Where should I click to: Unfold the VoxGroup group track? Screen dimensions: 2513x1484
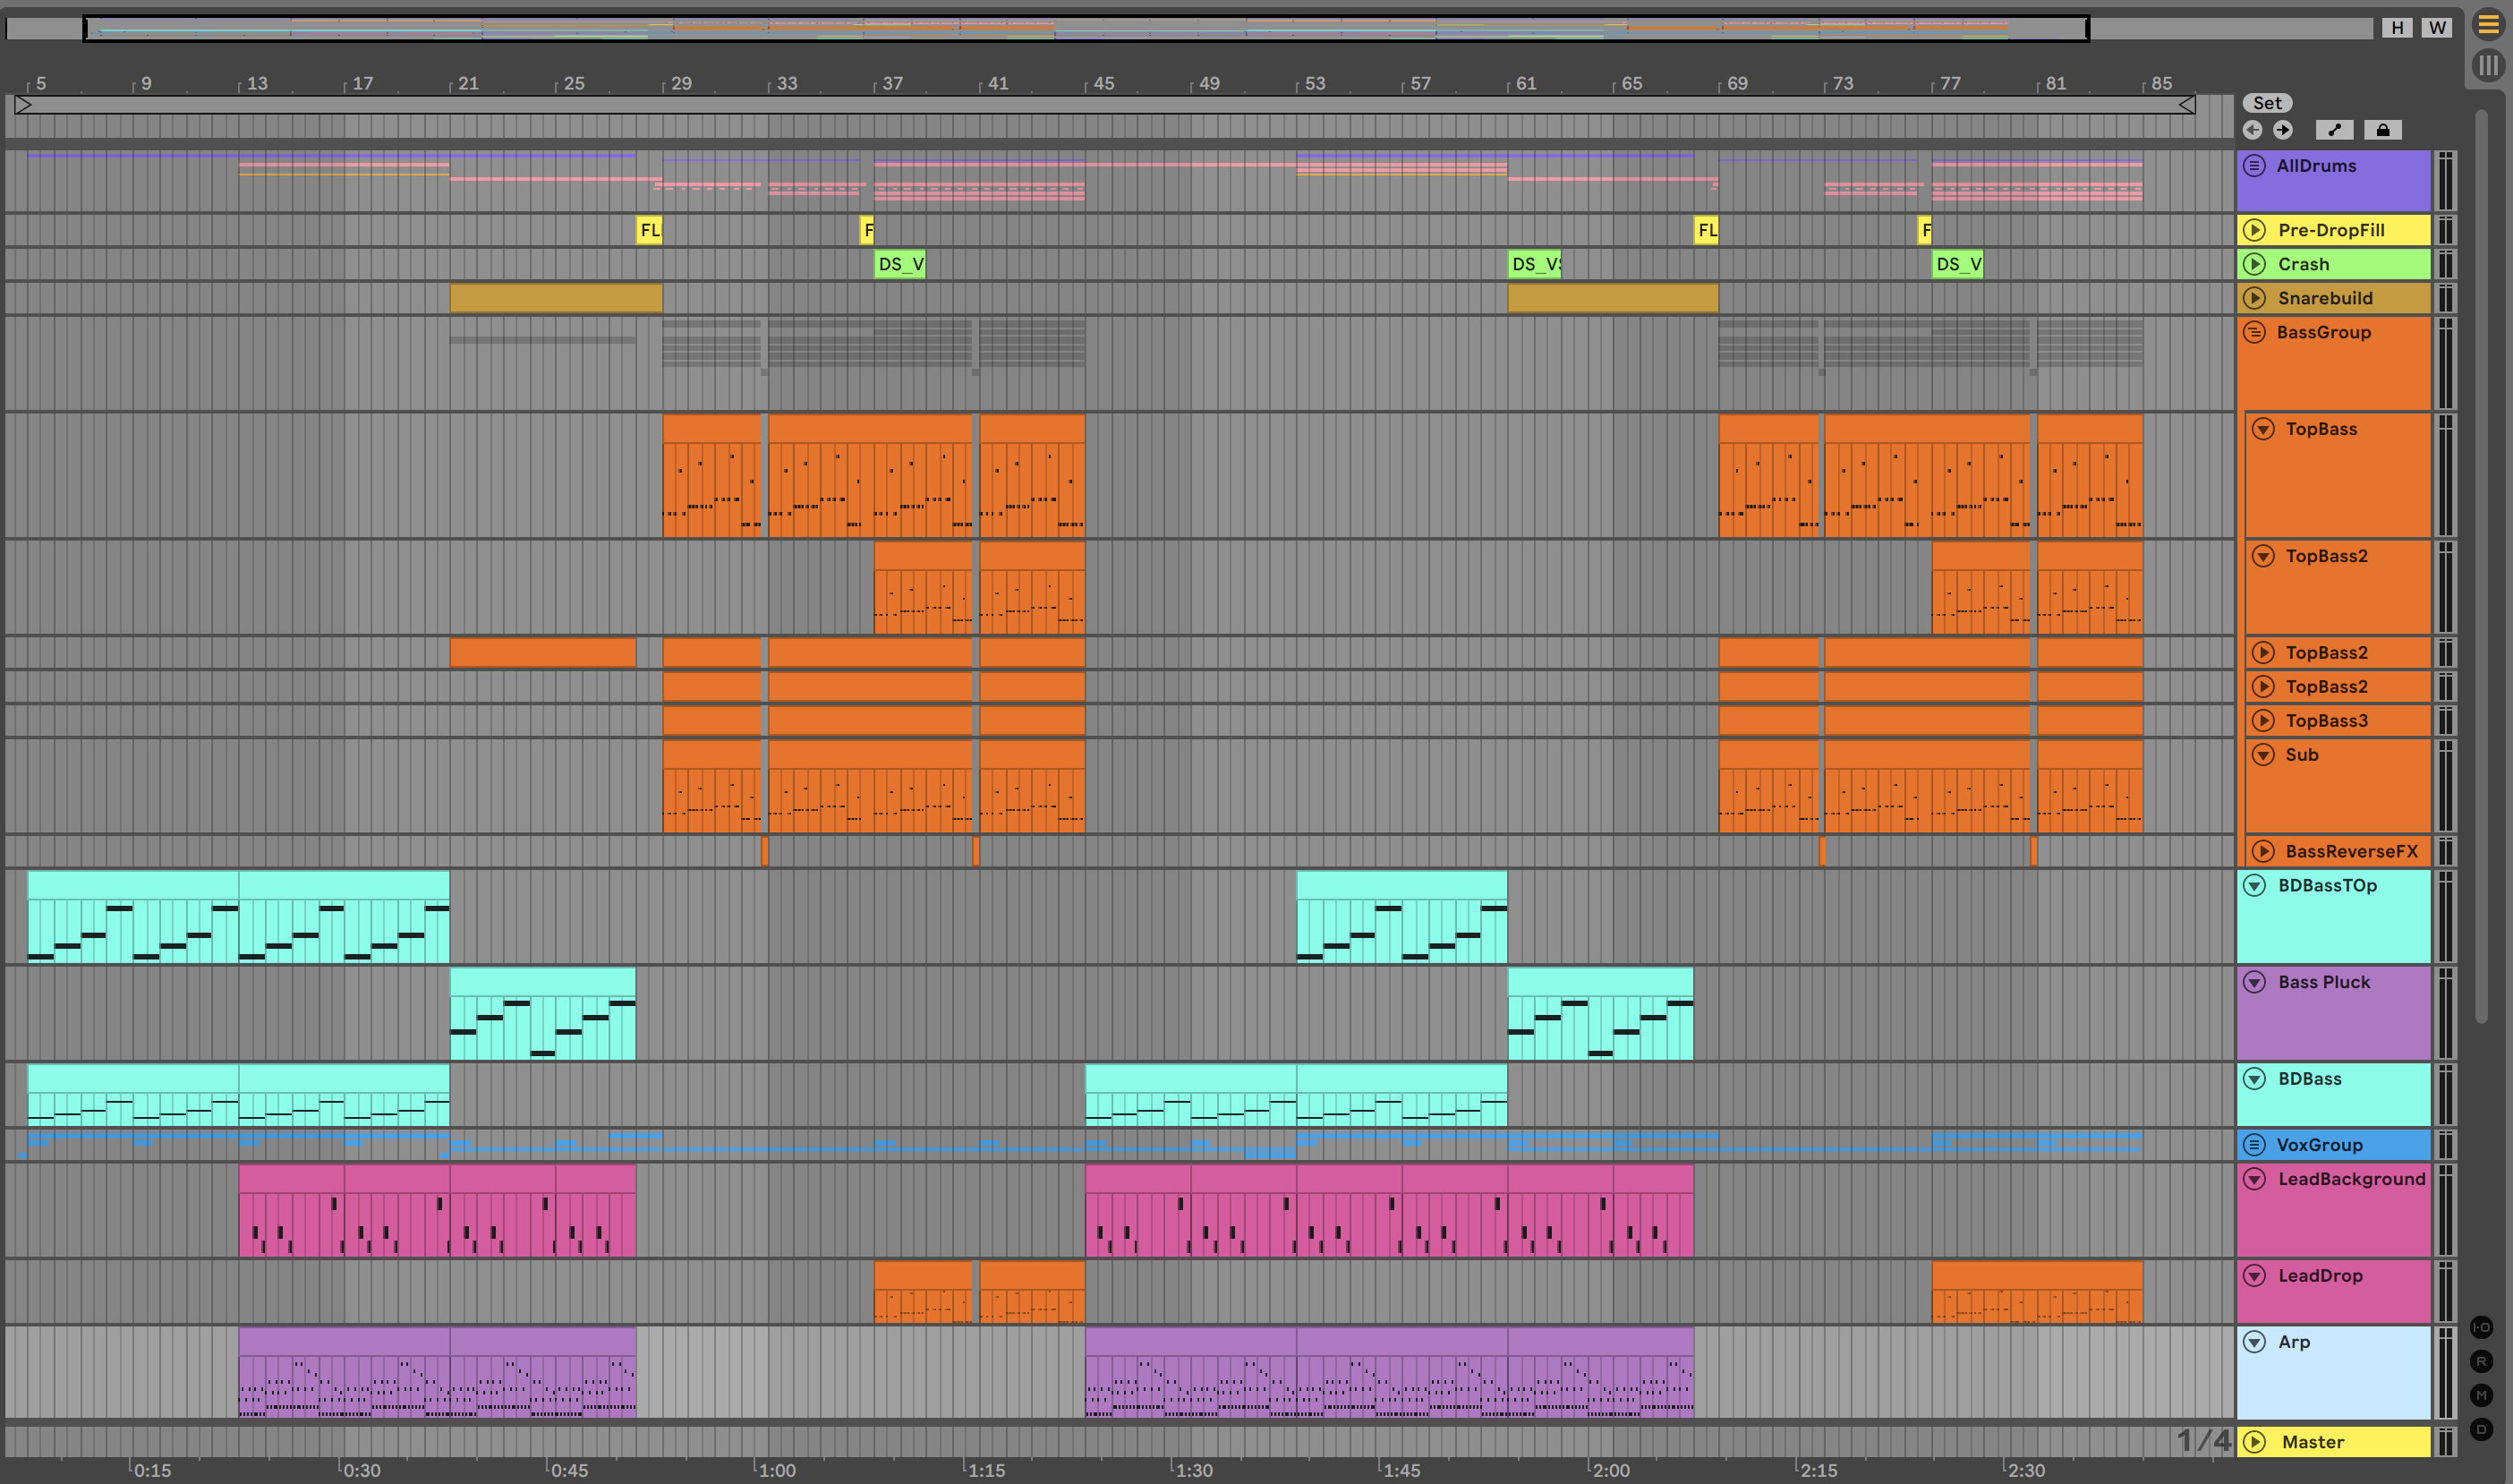pos(2254,1145)
